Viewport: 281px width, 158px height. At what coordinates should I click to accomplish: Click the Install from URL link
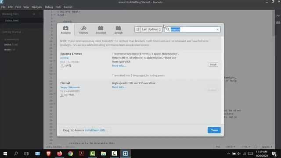pyautogui.click(x=97, y=130)
